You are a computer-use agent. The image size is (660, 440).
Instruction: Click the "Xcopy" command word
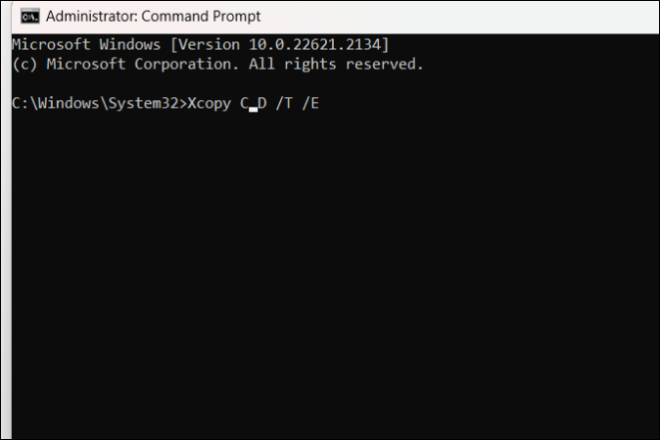point(207,102)
